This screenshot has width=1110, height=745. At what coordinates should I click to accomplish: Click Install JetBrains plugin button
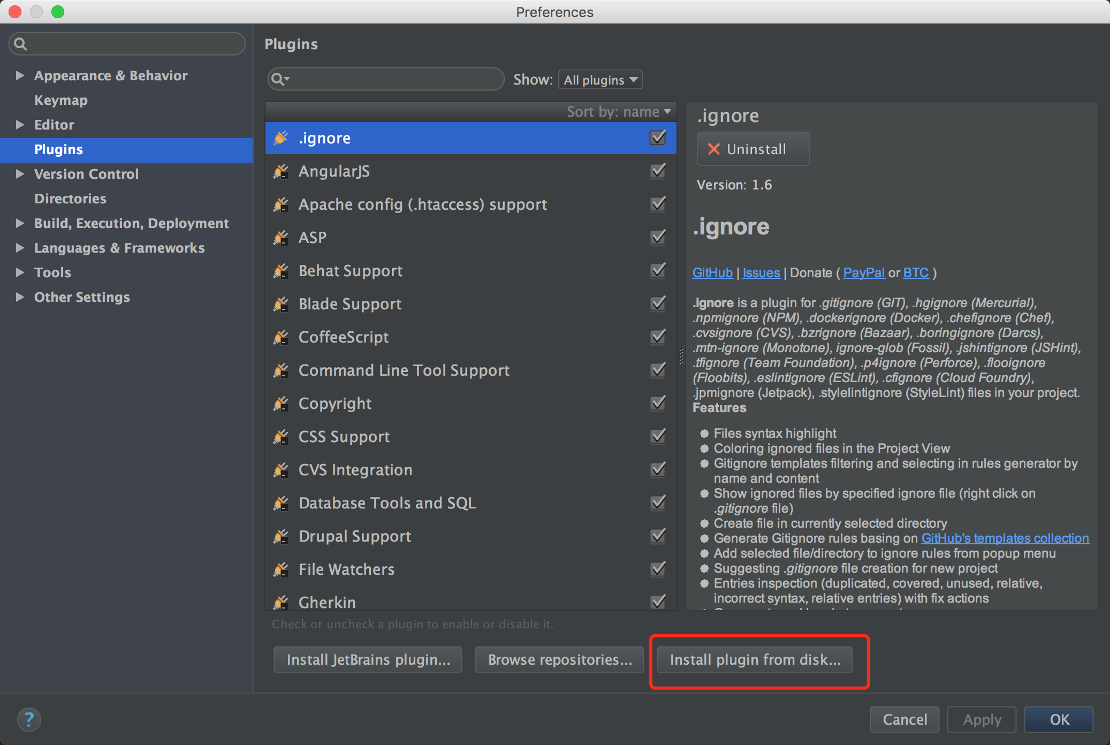click(x=368, y=659)
